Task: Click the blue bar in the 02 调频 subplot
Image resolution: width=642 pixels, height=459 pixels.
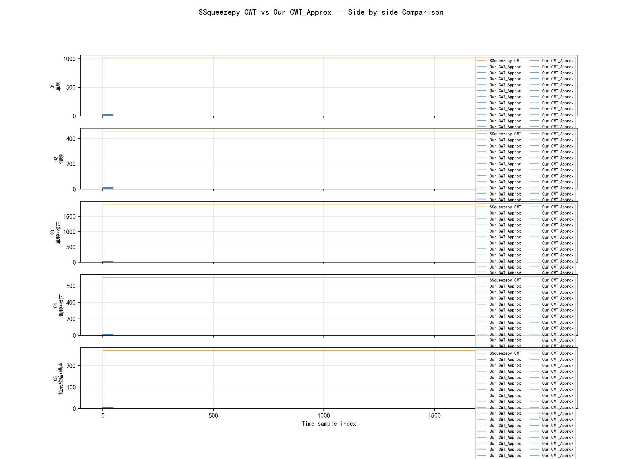Action: pos(108,188)
